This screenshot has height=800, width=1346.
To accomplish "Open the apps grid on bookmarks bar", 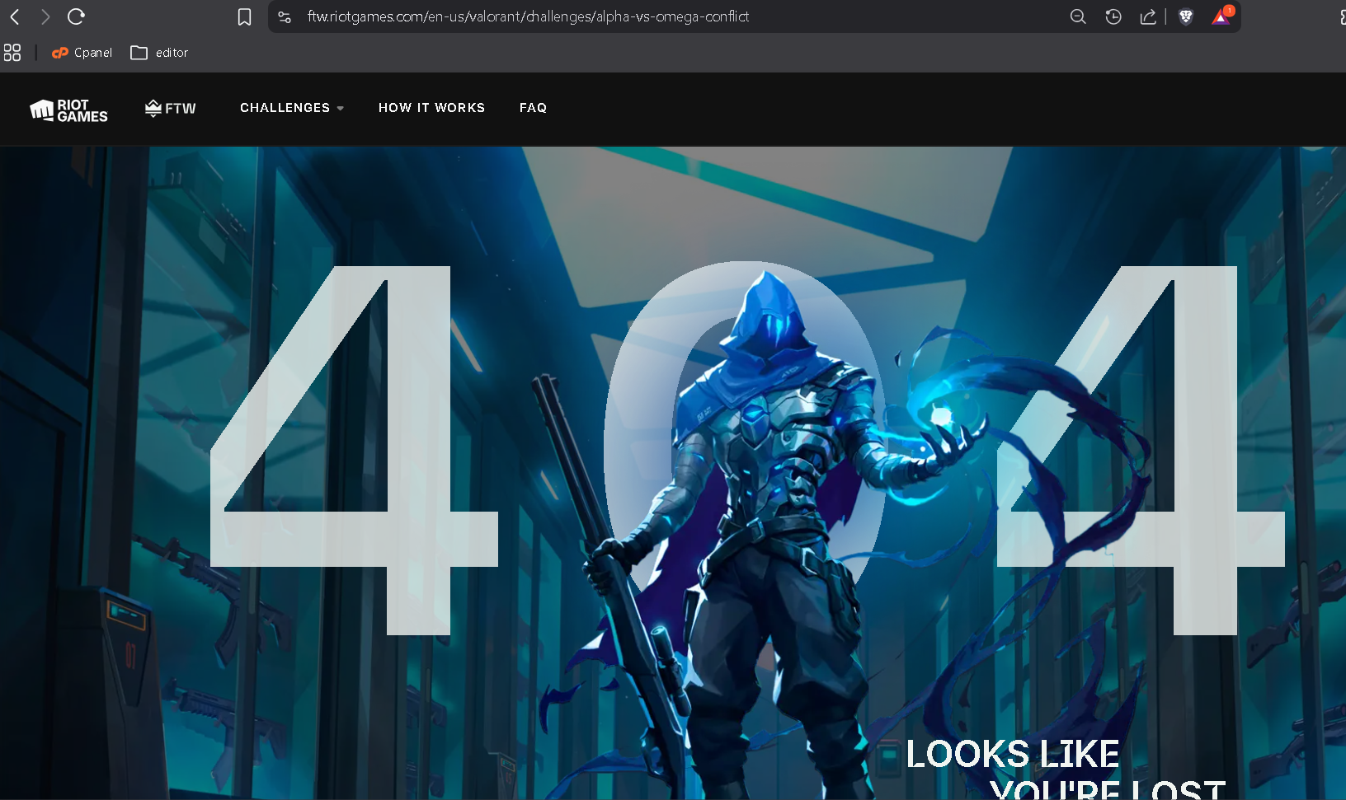I will 12,53.
